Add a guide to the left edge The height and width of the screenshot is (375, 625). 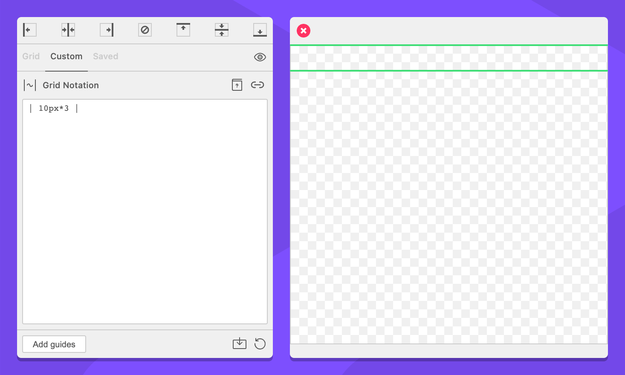[29, 30]
